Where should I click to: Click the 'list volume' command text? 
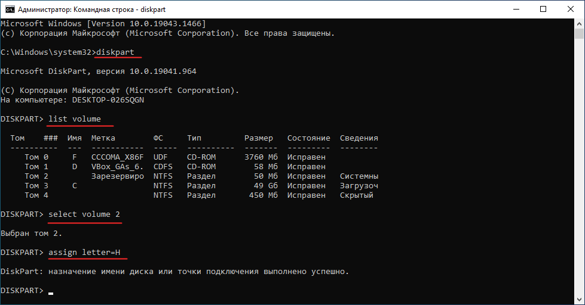tap(75, 119)
